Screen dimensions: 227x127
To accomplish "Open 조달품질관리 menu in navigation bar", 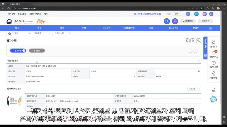I will pos(129,28).
